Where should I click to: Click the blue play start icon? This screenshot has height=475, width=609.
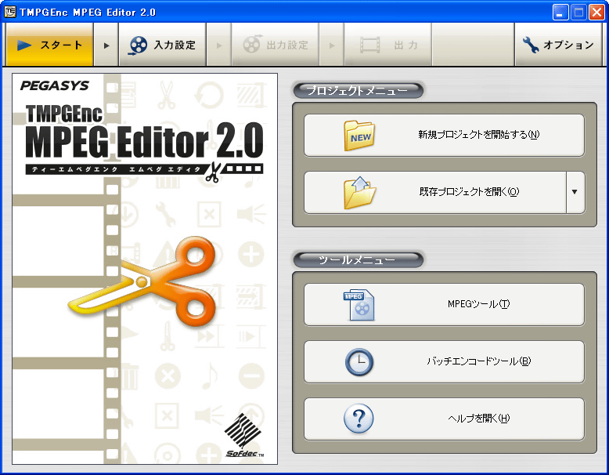24,45
